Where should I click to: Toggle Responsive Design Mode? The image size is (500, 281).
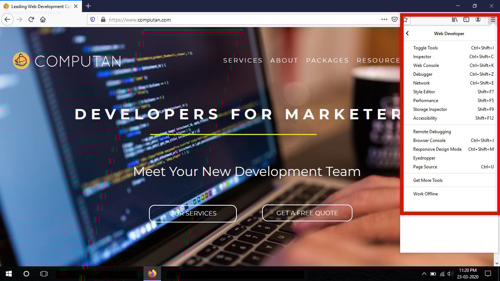click(x=437, y=149)
